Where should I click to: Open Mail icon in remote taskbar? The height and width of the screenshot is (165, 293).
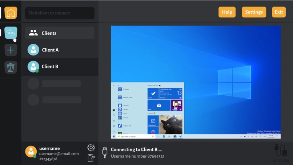(175, 136)
